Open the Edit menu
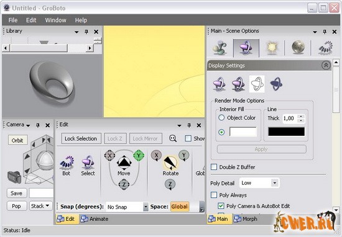Viewport: 342px width, 237px height. click(x=31, y=20)
